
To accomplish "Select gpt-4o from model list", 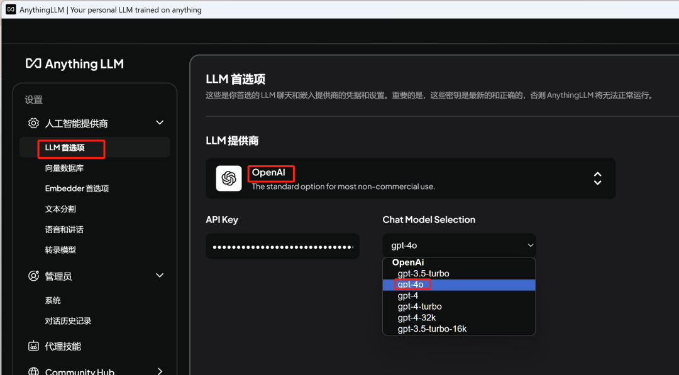I will click(459, 285).
